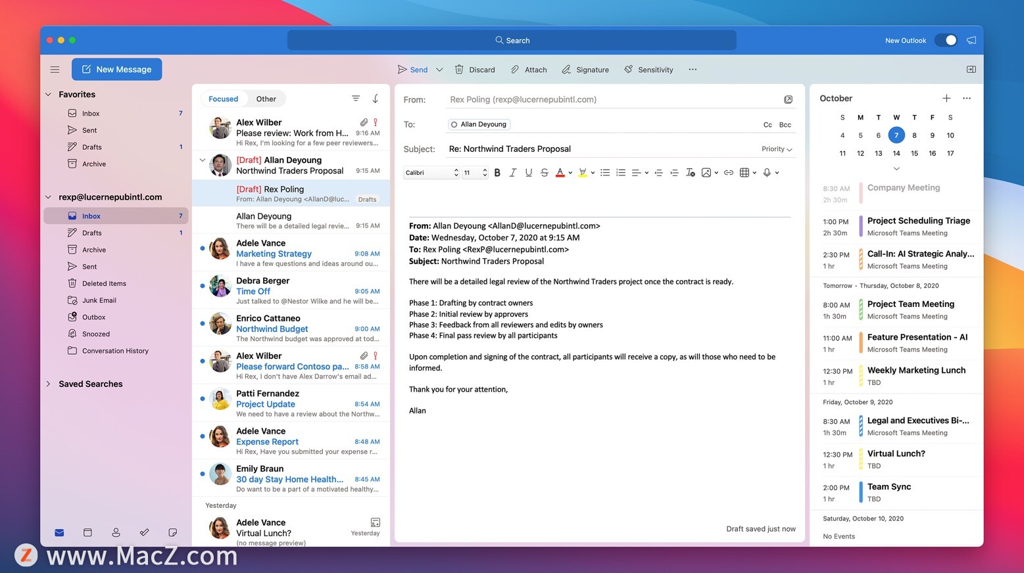
Task: Apply strikethrough formatting
Action: point(544,173)
